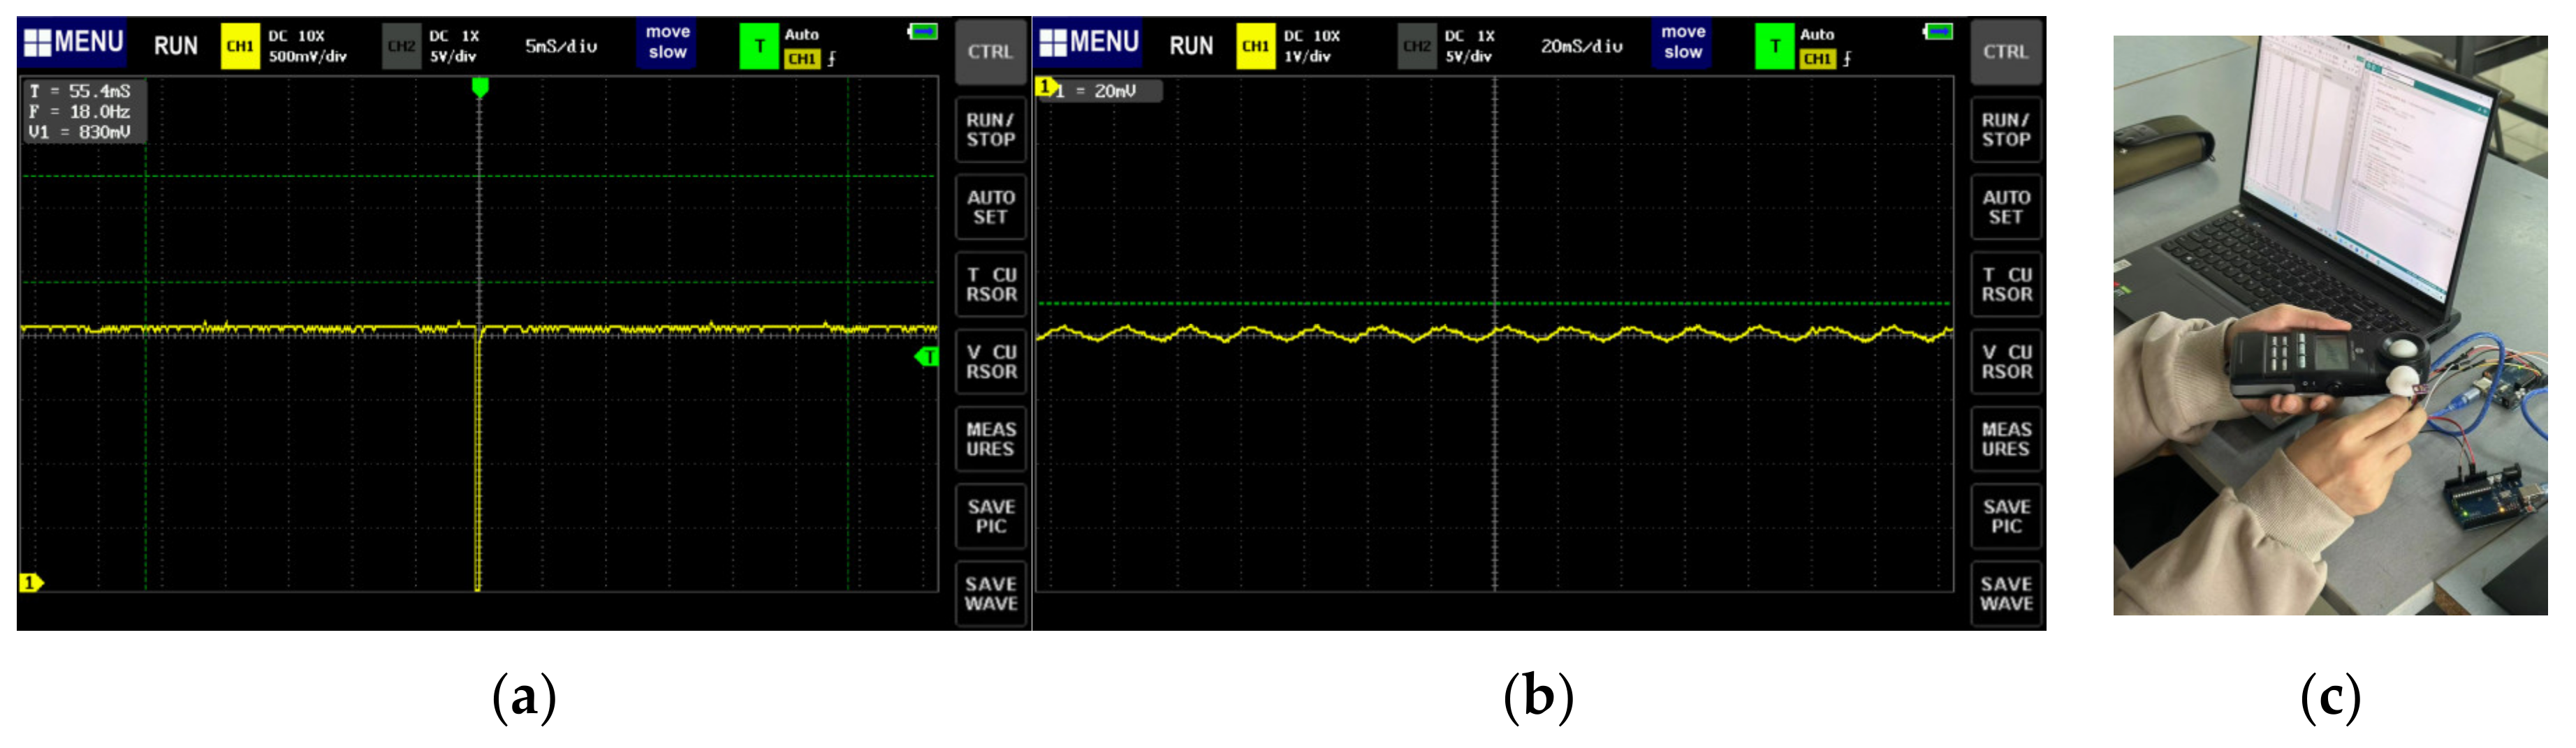This screenshot has width=2576, height=748.
Task: Click RUN/STOP side button in panel (a)
Action: 991,130
